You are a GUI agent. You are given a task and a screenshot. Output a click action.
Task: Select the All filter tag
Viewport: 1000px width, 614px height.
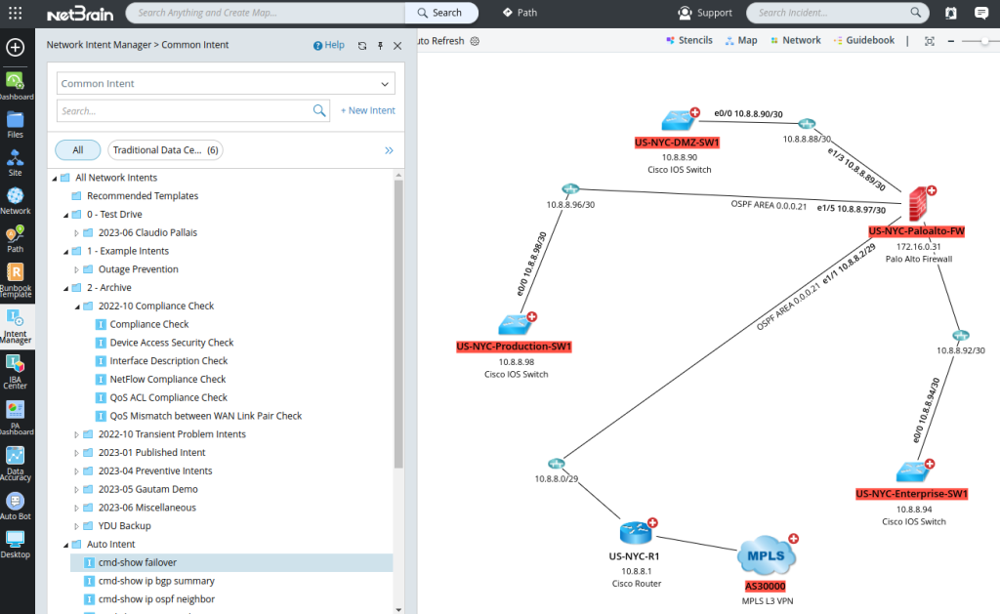pyautogui.click(x=78, y=149)
